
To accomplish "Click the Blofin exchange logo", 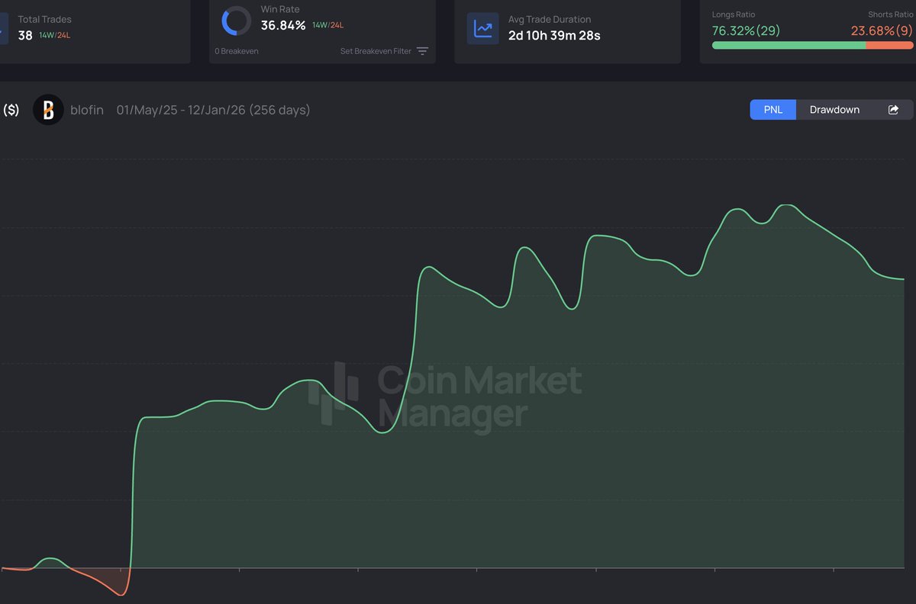I will (x=47, y=110).
